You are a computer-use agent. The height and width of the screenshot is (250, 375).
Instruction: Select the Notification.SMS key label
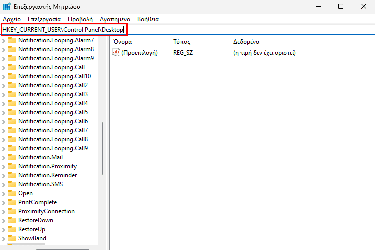(x=41, y=184)
